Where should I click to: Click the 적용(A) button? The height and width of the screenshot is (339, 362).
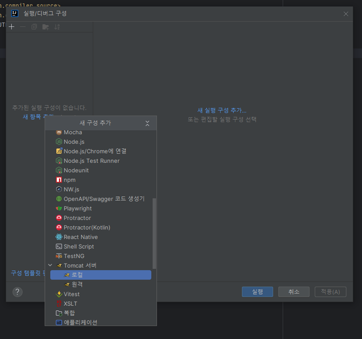330,292
